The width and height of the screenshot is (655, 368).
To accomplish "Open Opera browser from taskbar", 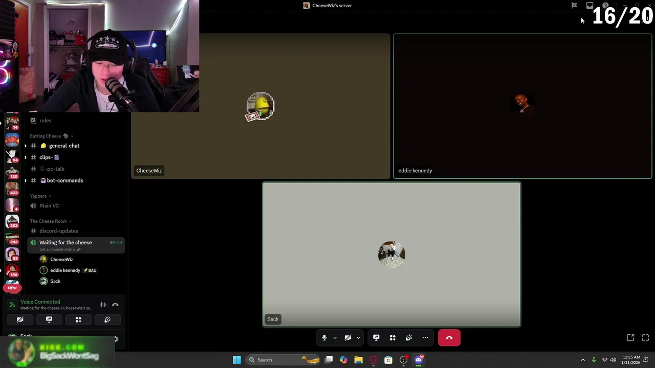I will point(374,360).
